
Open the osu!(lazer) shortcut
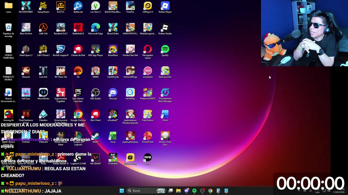148,72
